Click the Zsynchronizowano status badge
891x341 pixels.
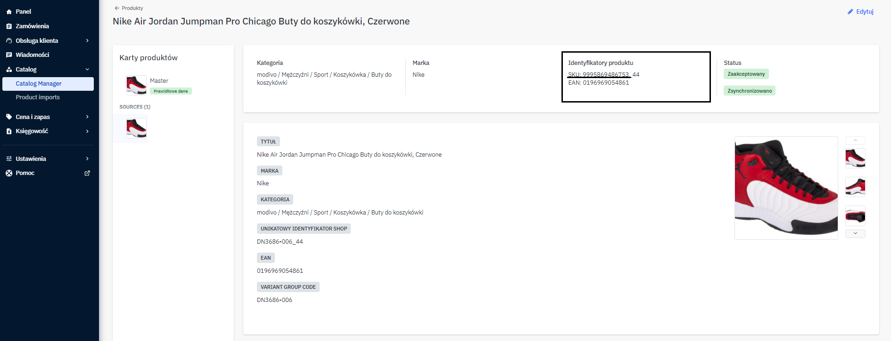750,91
